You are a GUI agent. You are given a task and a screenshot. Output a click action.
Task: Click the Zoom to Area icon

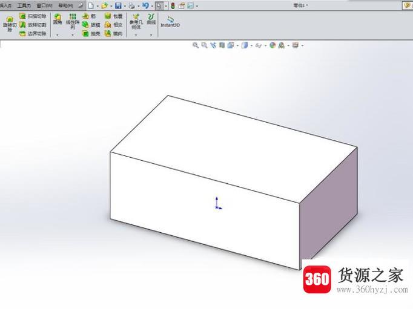pyautogui.click(x=204, y=45)
